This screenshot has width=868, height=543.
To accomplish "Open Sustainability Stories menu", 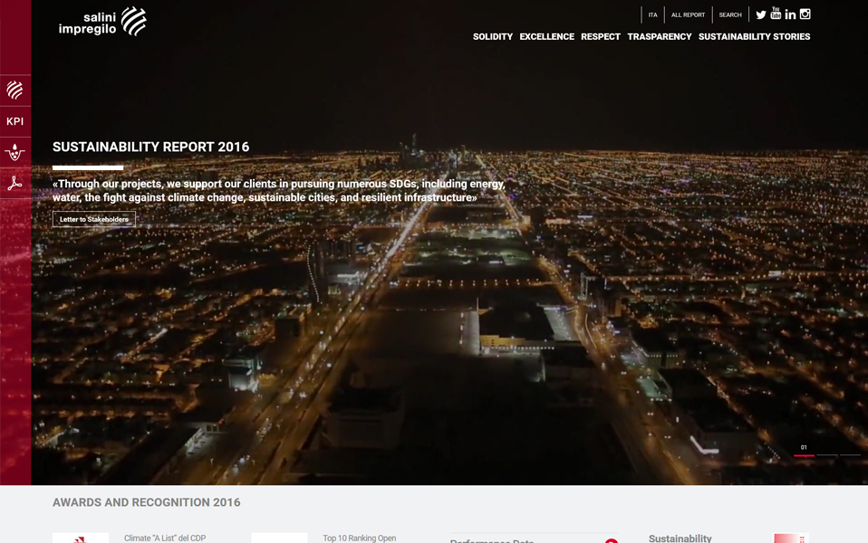I will point(754,37).
